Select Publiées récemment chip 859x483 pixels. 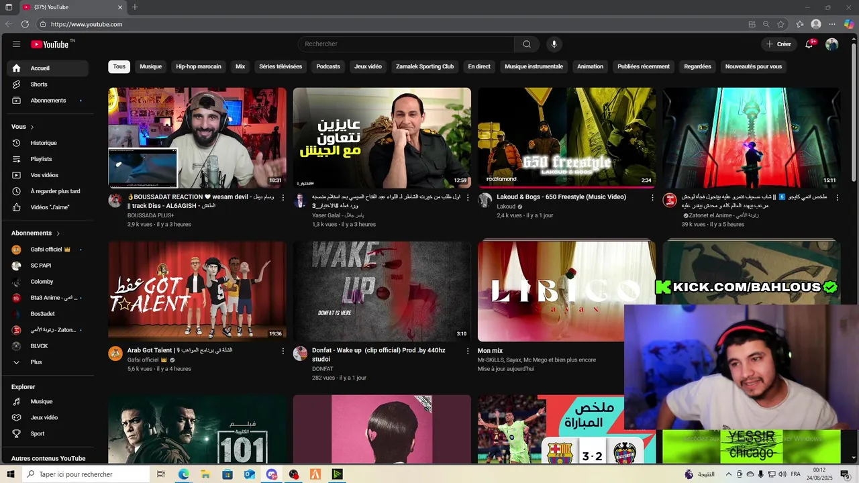644,67
